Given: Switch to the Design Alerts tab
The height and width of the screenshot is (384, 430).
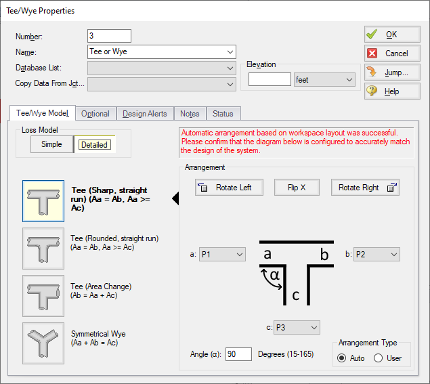Looking at the screenshot, I should [x=145, y=114].
